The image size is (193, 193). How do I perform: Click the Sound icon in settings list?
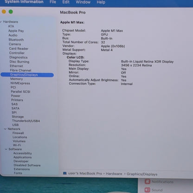pyautogui.click(x=148, y=190)
